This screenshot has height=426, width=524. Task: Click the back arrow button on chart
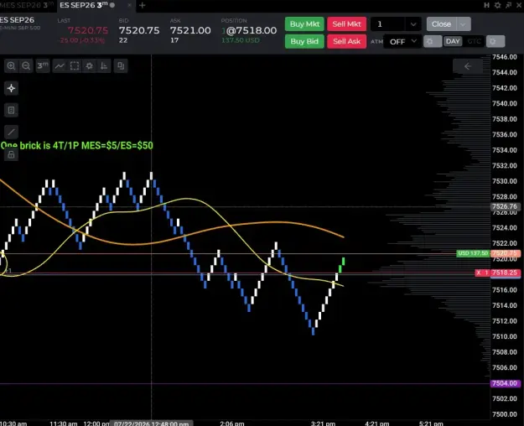(468, 66)
